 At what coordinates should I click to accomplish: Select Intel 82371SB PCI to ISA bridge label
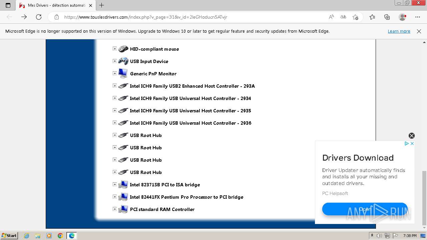pos(165,185)
